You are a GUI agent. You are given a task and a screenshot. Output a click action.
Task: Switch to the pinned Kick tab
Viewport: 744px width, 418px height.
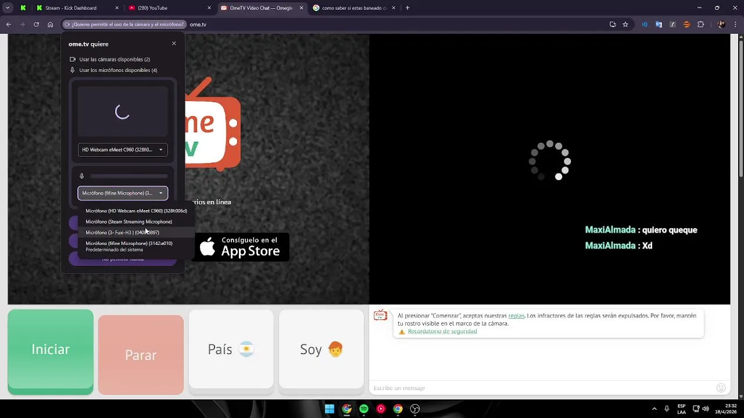point(23,8)
